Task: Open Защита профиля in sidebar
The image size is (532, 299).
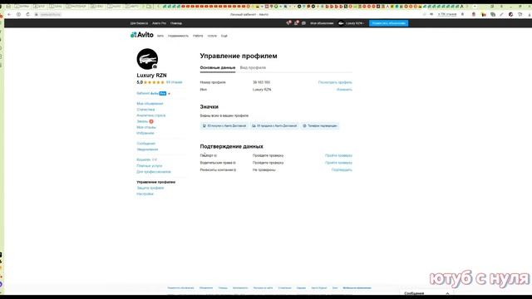Action: [x=150, y=188]
